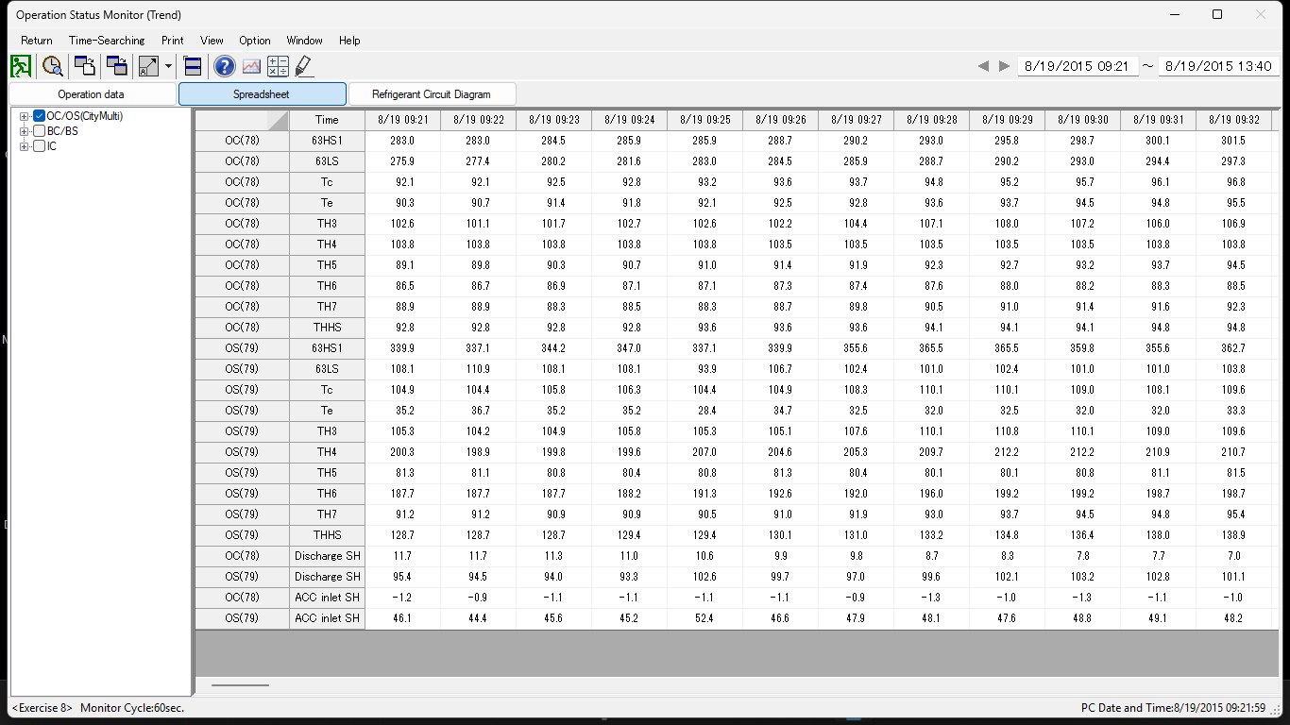Image resolution: width=1290 pixels, height=725 pixels.
Task: Open the Option menu
Action: pos(254,41)
